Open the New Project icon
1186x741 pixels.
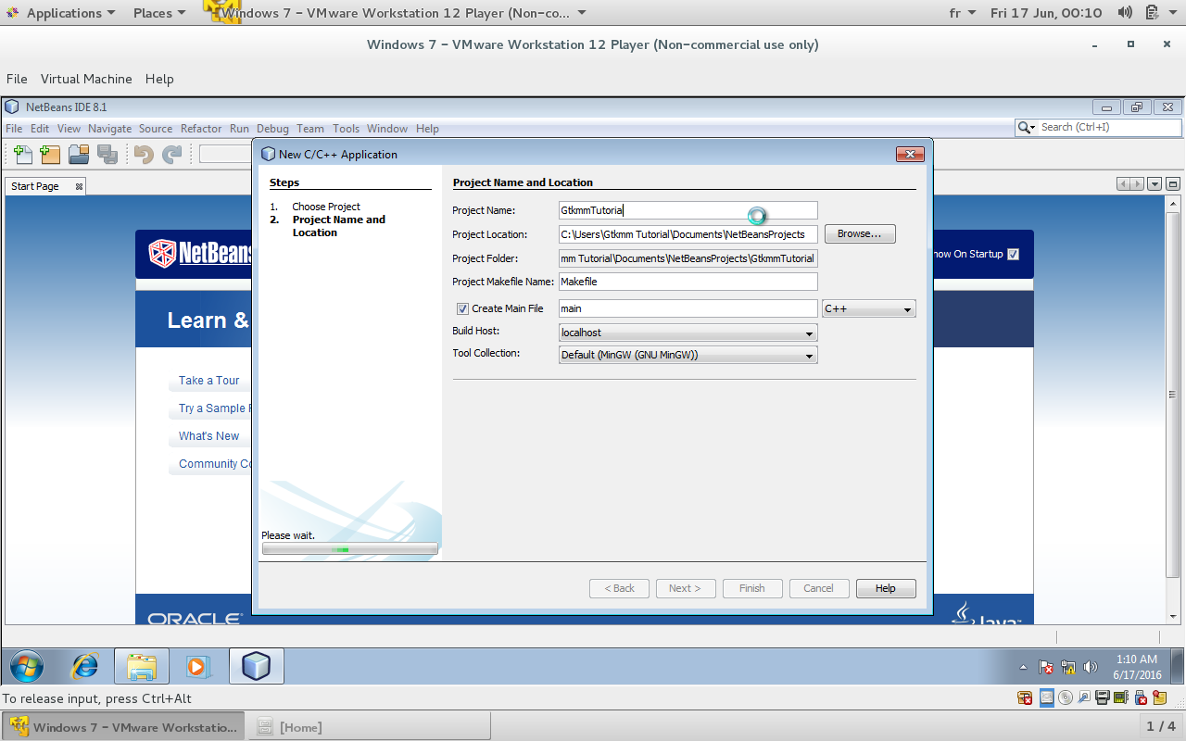point(50,154)
